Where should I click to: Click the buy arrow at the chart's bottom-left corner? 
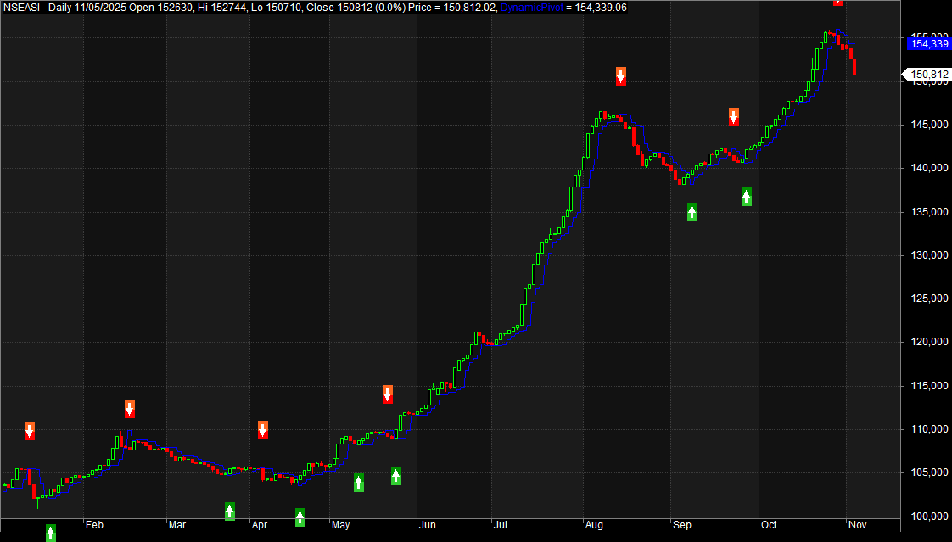[50, 533]
